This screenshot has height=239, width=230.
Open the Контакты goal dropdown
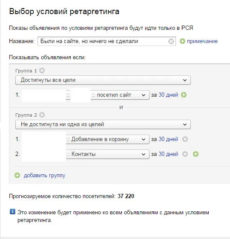(x=108, y=154)
